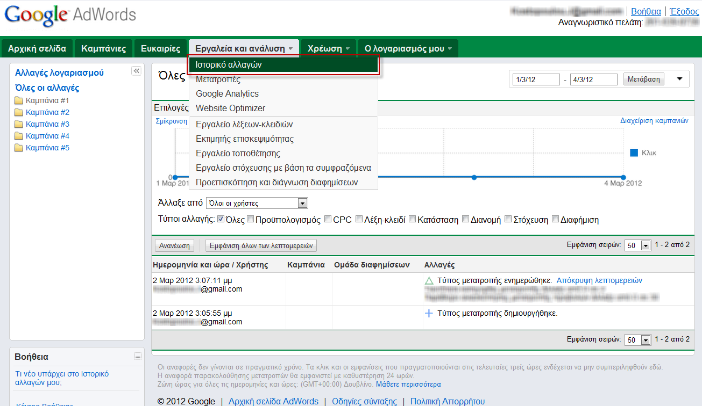The height and width of the screenshot is (406, 702).
Task: Click the blue plus icon beside 'Τύπος μετατροπής δημιουργήθηκε'
Action: (x=429, y=313)
